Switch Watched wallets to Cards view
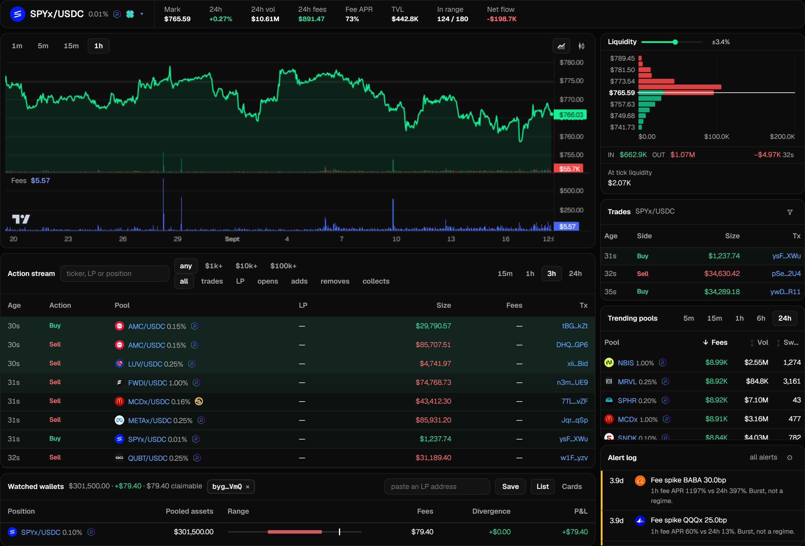 click(x=572, y=487)
